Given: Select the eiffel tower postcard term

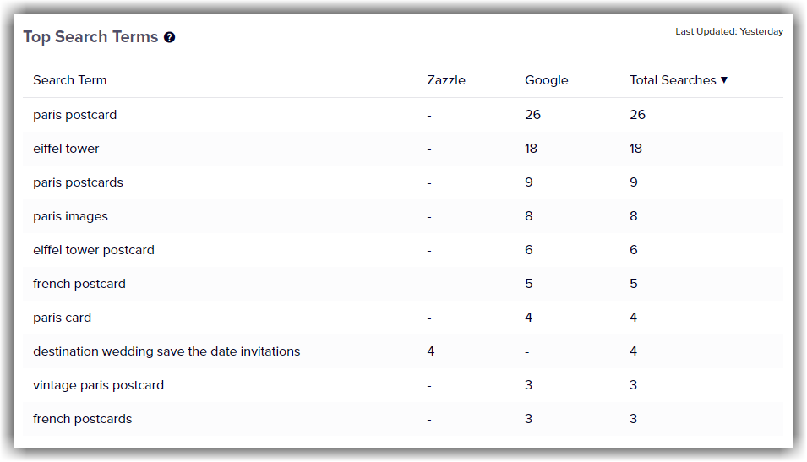Looking at the screenshot, I should (x=94, y=250).
